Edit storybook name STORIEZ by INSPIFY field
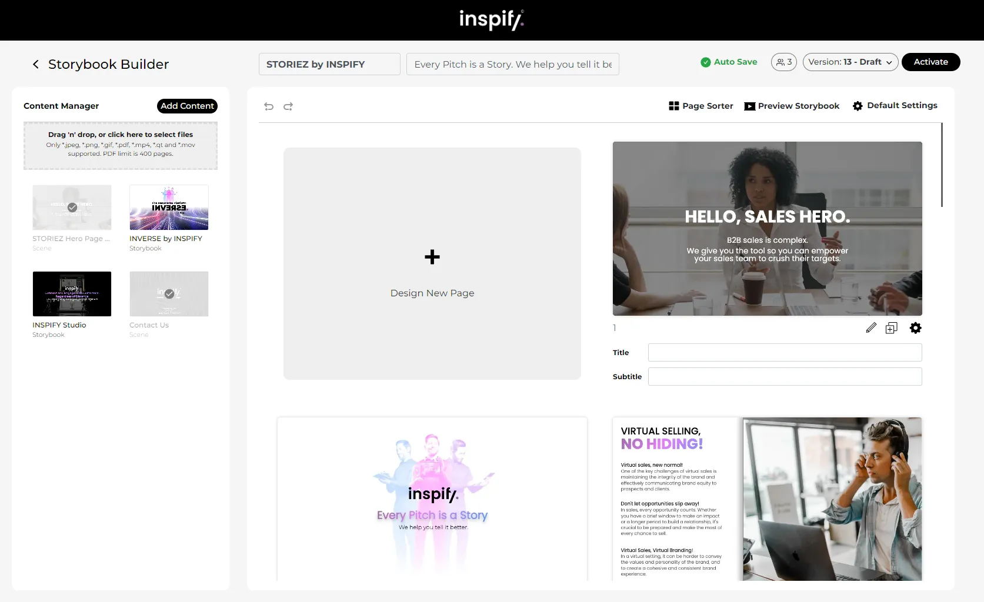The image size is (984, 602). 329,64
